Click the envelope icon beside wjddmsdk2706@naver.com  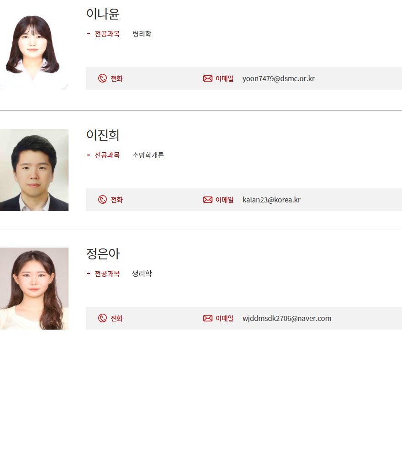pyautogui.click(x=208, y=318)
